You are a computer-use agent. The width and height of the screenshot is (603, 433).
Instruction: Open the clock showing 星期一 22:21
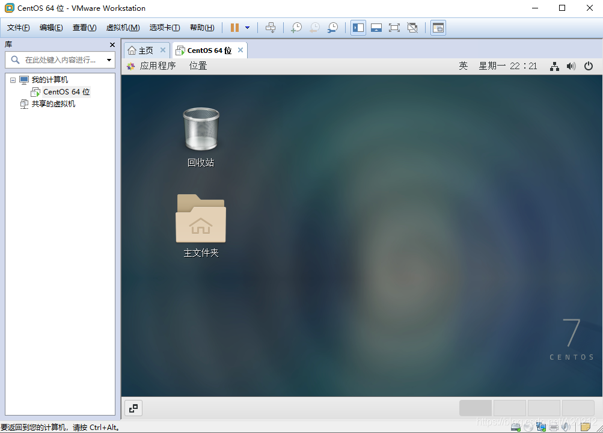507,66
